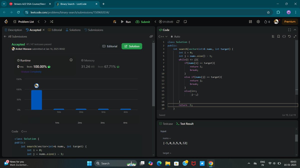Go to next problem arrow
This screenshot has width=300, height=168.
tap(45, 22)
